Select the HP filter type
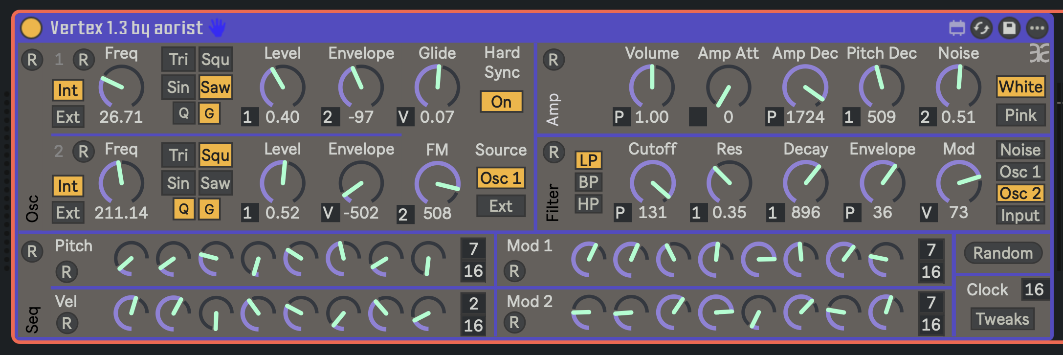The height and width of the screenshot is (355, 1063). tap(588, 204)
